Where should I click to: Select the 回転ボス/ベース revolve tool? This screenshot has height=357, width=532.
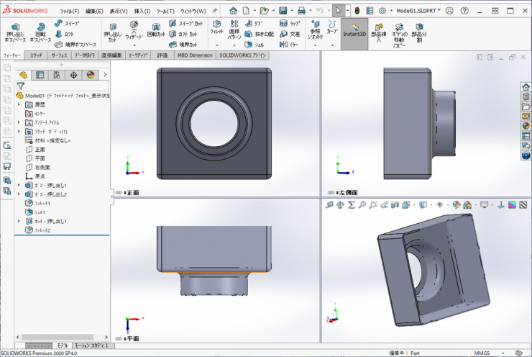[40, 33]
